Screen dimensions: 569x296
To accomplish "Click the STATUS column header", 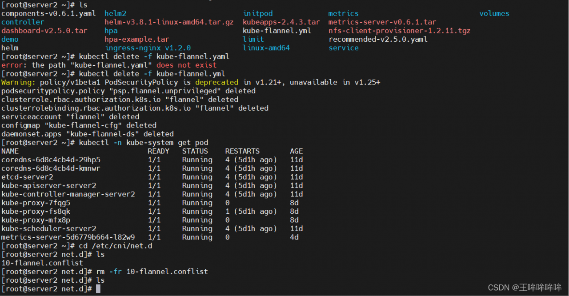I will click(x=195, y=151).
